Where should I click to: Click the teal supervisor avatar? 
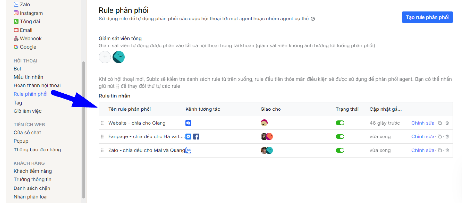click(x=119, y=57)
